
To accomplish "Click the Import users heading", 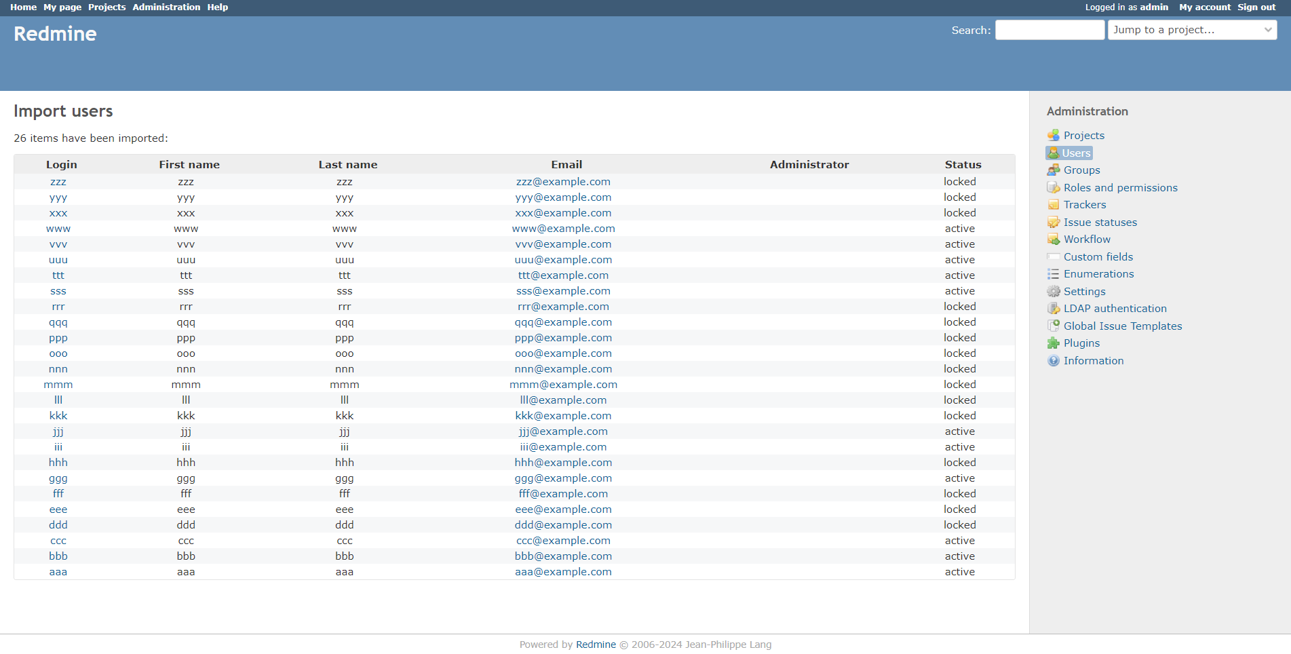I will pyautogui.click(x=63, y=111).
